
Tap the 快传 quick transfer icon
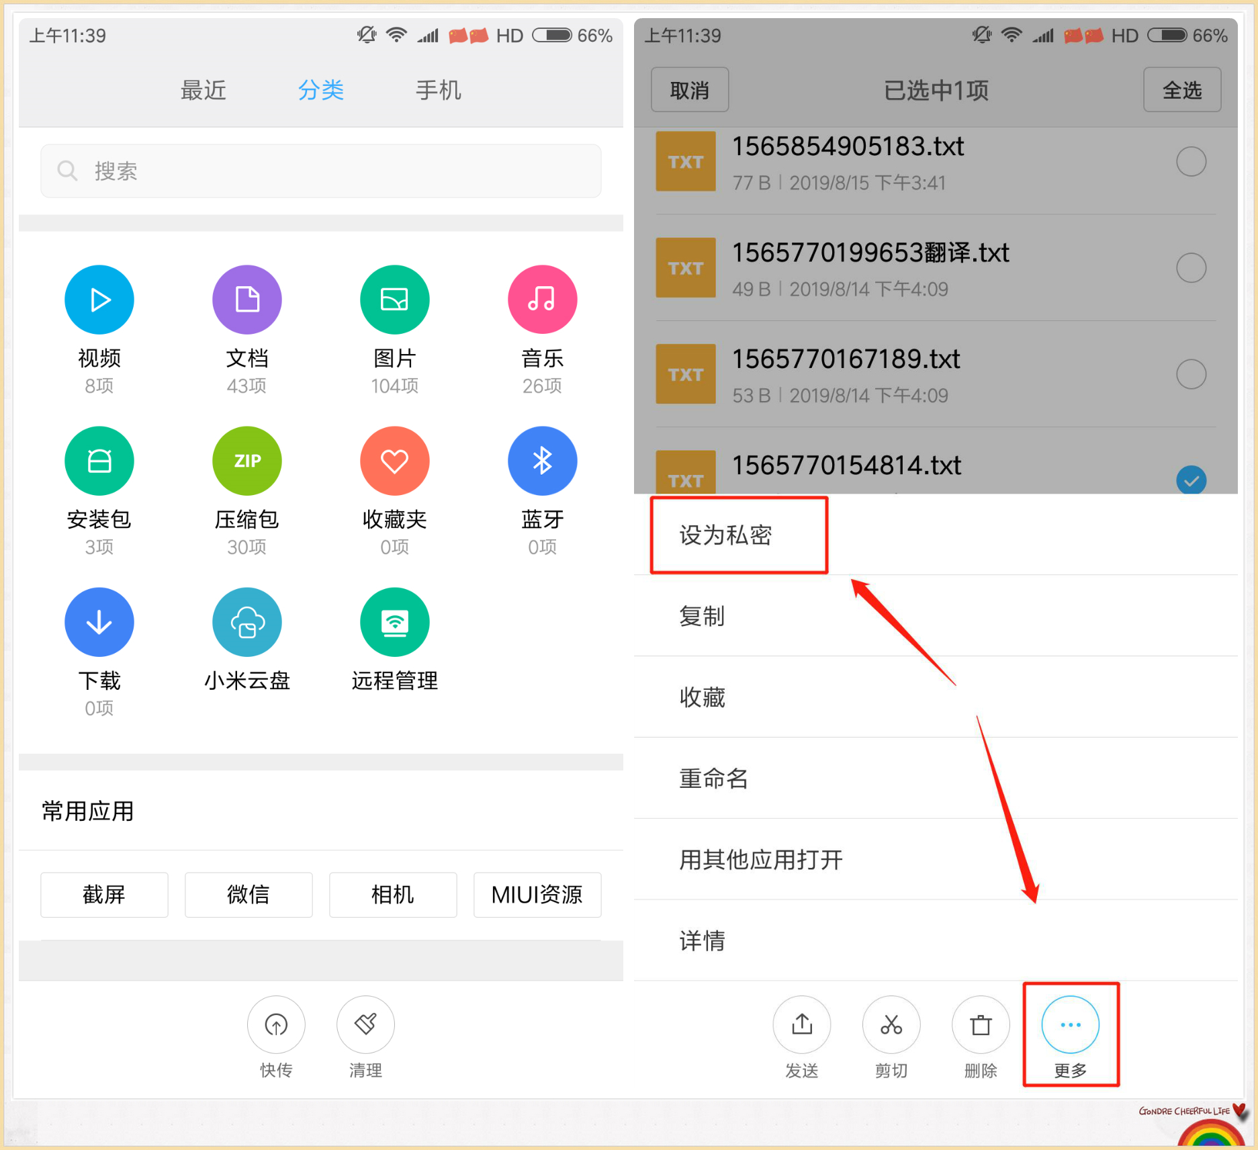pyautogui.click(x=276, y=1026)
